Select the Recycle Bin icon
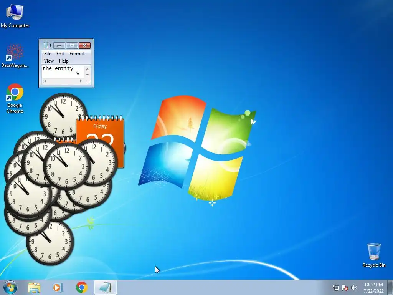 coord(374,255)
